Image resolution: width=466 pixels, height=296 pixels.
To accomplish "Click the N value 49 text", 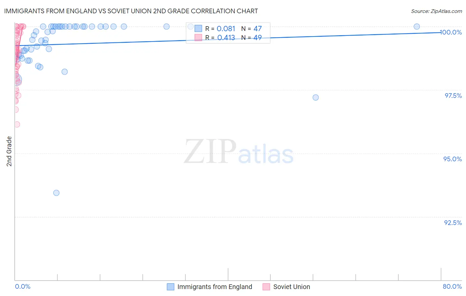I will coord(258,37).
